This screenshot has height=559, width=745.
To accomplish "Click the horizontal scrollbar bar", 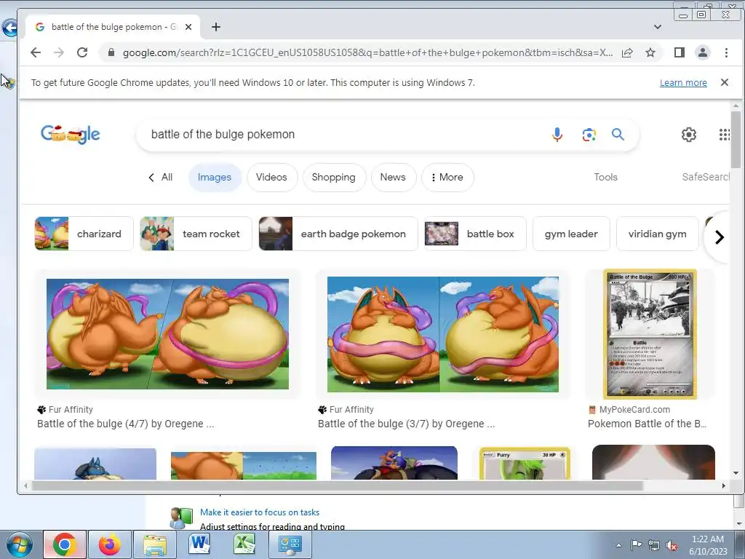I will pyautogui.click(x=338, y=485).
